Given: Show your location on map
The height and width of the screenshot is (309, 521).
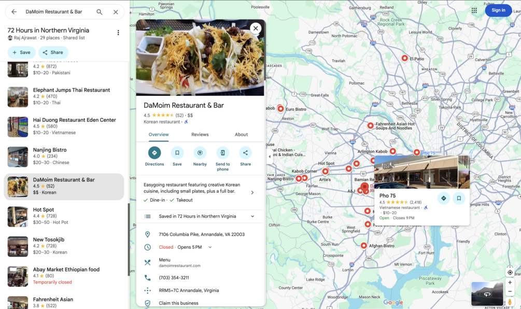Looking at the screenshot, I should tap(510, 272).
